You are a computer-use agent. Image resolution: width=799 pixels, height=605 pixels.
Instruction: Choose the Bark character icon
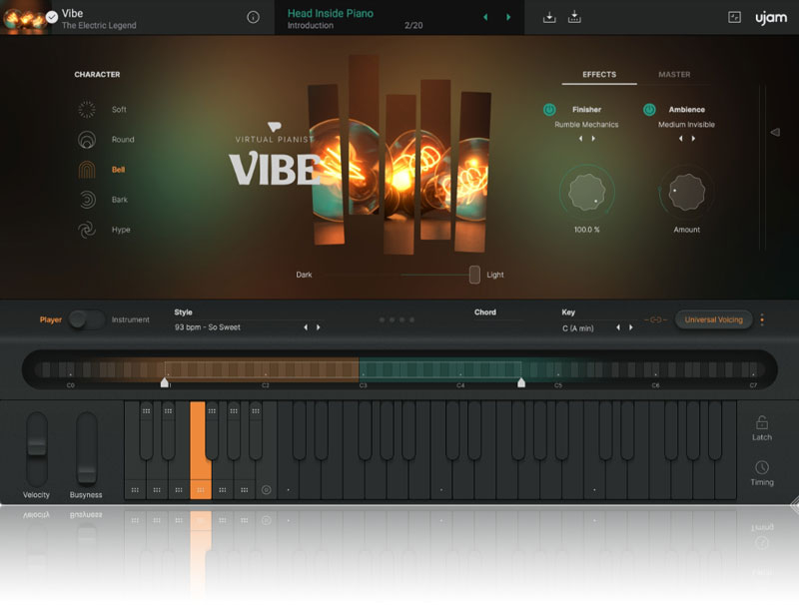click(88, 200)
